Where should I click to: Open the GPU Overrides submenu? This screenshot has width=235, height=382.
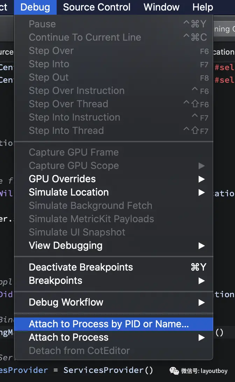[x=62, y=179]
